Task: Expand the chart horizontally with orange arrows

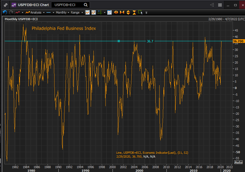Action: [x=116, y=12]
